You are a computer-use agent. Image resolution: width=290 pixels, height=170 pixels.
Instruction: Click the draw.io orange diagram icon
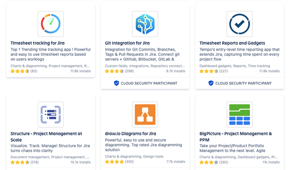[x=145, y=115]
